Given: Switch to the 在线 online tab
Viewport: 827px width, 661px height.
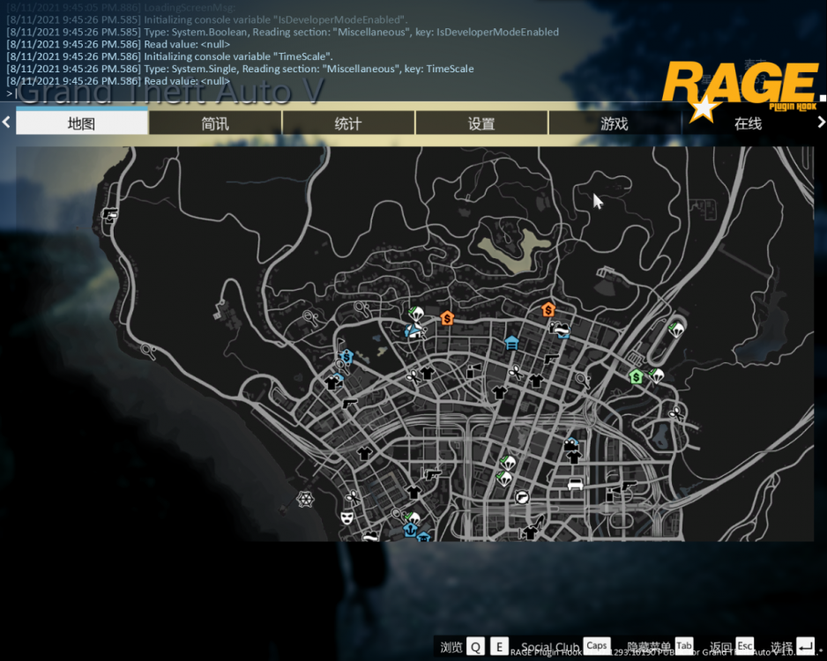Looking at the screenshot, I should [748, 123].
